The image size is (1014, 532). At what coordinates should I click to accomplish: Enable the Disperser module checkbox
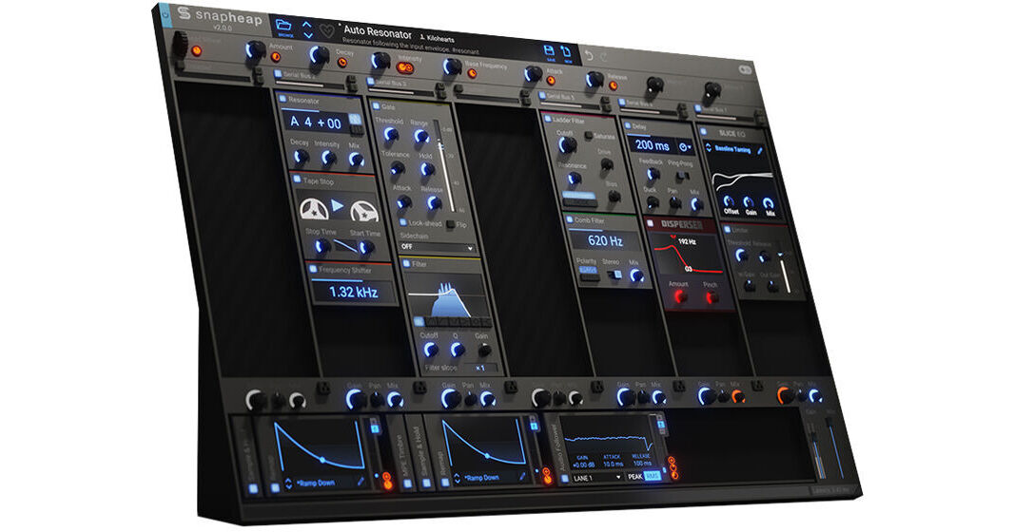point(650,223)
